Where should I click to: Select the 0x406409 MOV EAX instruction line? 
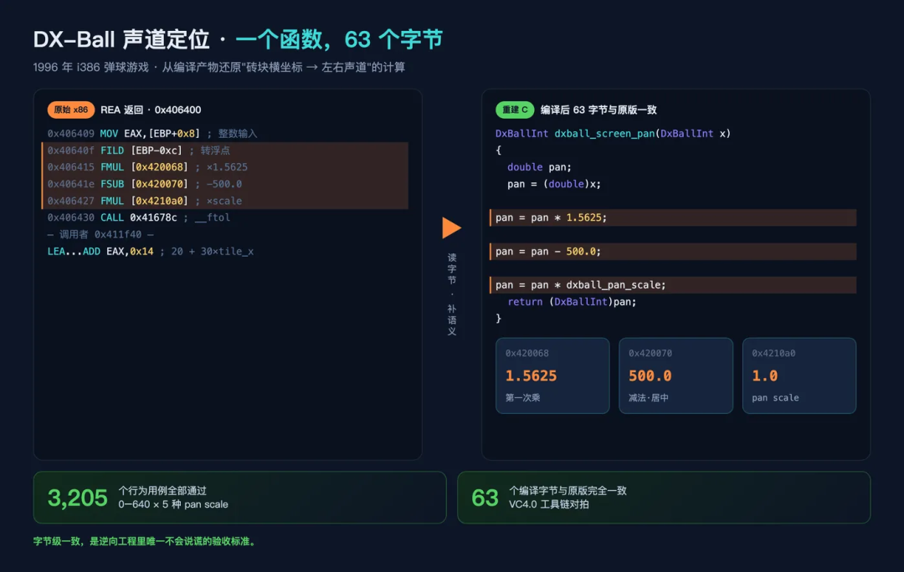152,134
